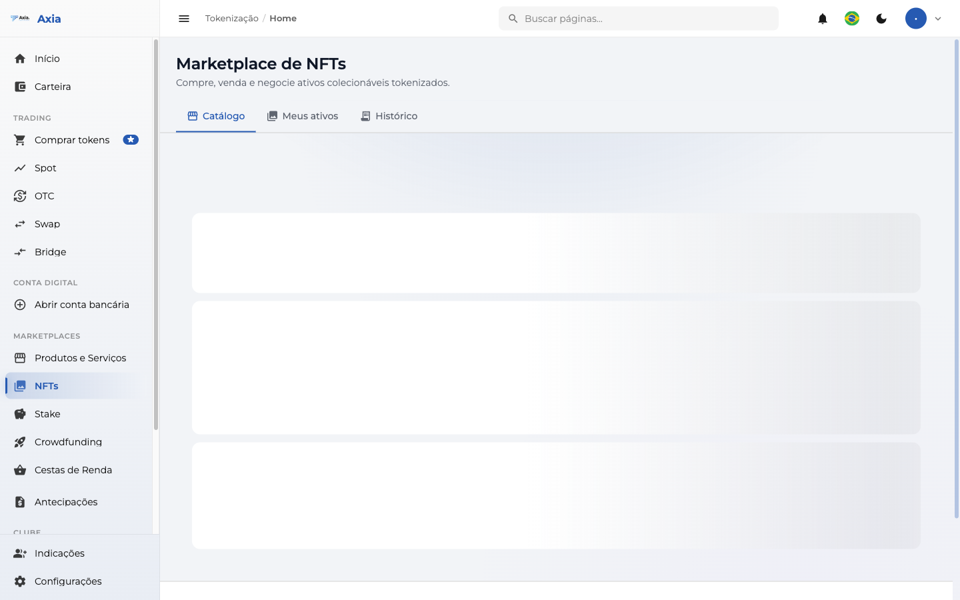Click the Home breadcrumb
The height and width of the screenshot is (600, 960).
(x=283, y=19)
